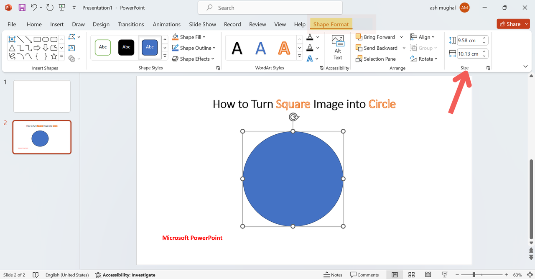Choose the Oval shape
The height and width of the screenshot is (279, 535).
click(x=46, y=39)
